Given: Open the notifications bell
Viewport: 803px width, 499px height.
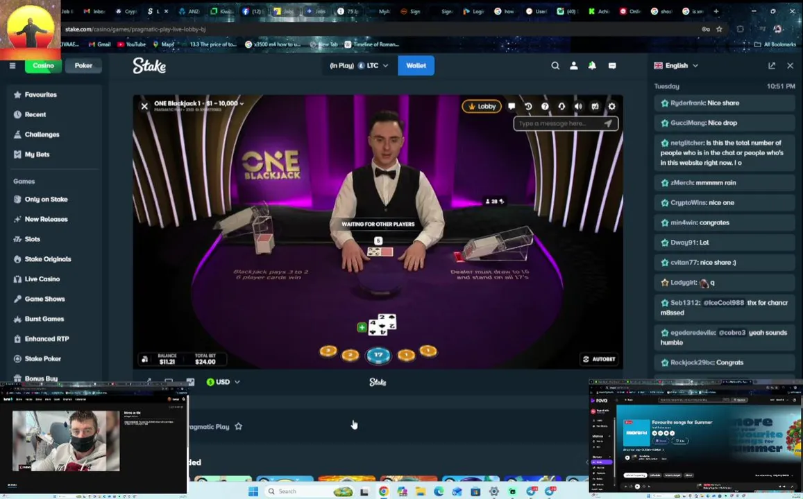Looking at the screenshot, I should pos(592,65).
